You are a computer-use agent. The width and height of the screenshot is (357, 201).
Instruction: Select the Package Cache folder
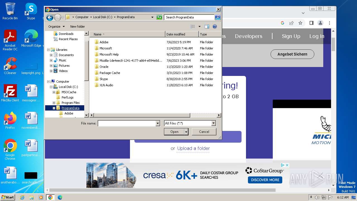pyautogui.click(x=110, y=73)
